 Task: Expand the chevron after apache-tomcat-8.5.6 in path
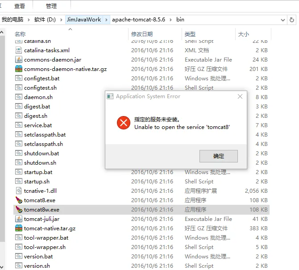[x=170, y=20]
